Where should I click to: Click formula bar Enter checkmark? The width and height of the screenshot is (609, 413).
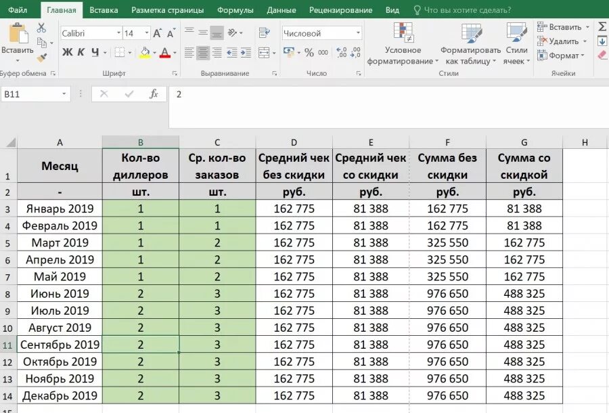coord(129,93)
